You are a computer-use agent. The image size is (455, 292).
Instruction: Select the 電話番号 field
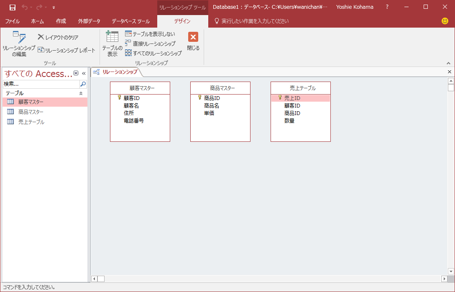(134, 121)
